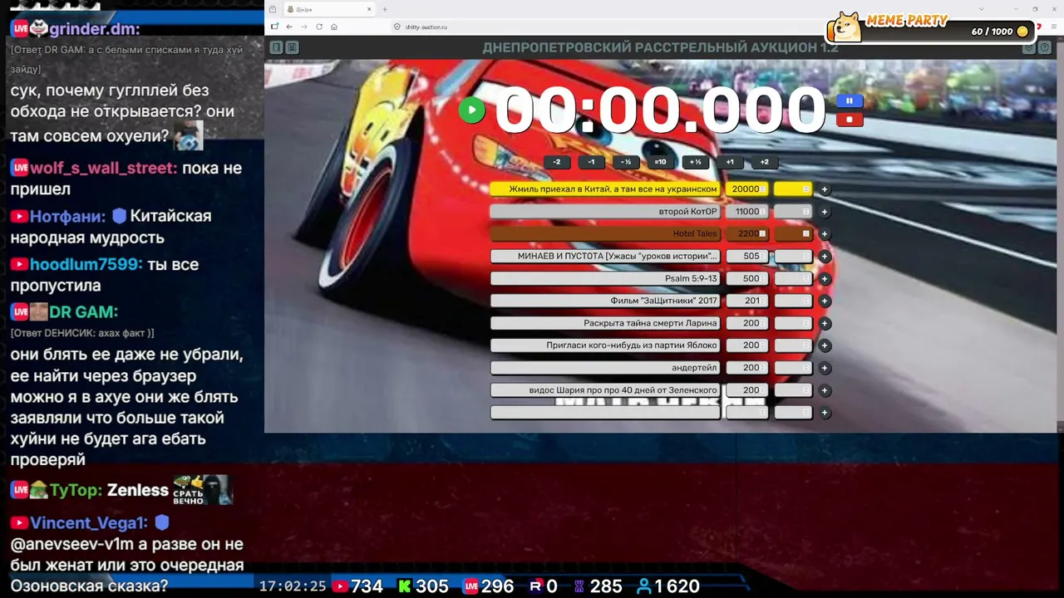
Task: Add half a minute with the +½ button
Action: tap(695, 162)
